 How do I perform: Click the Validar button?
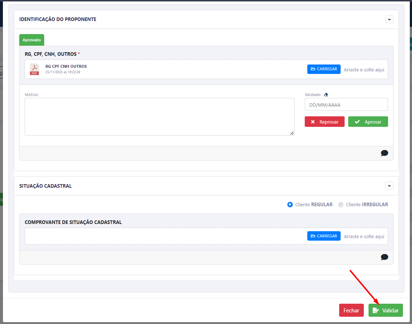point(386,310)
